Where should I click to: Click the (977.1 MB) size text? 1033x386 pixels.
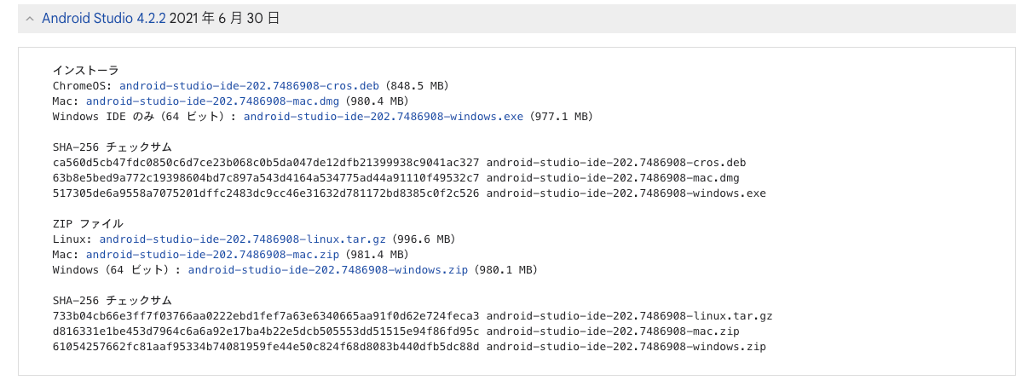[561, 117]
